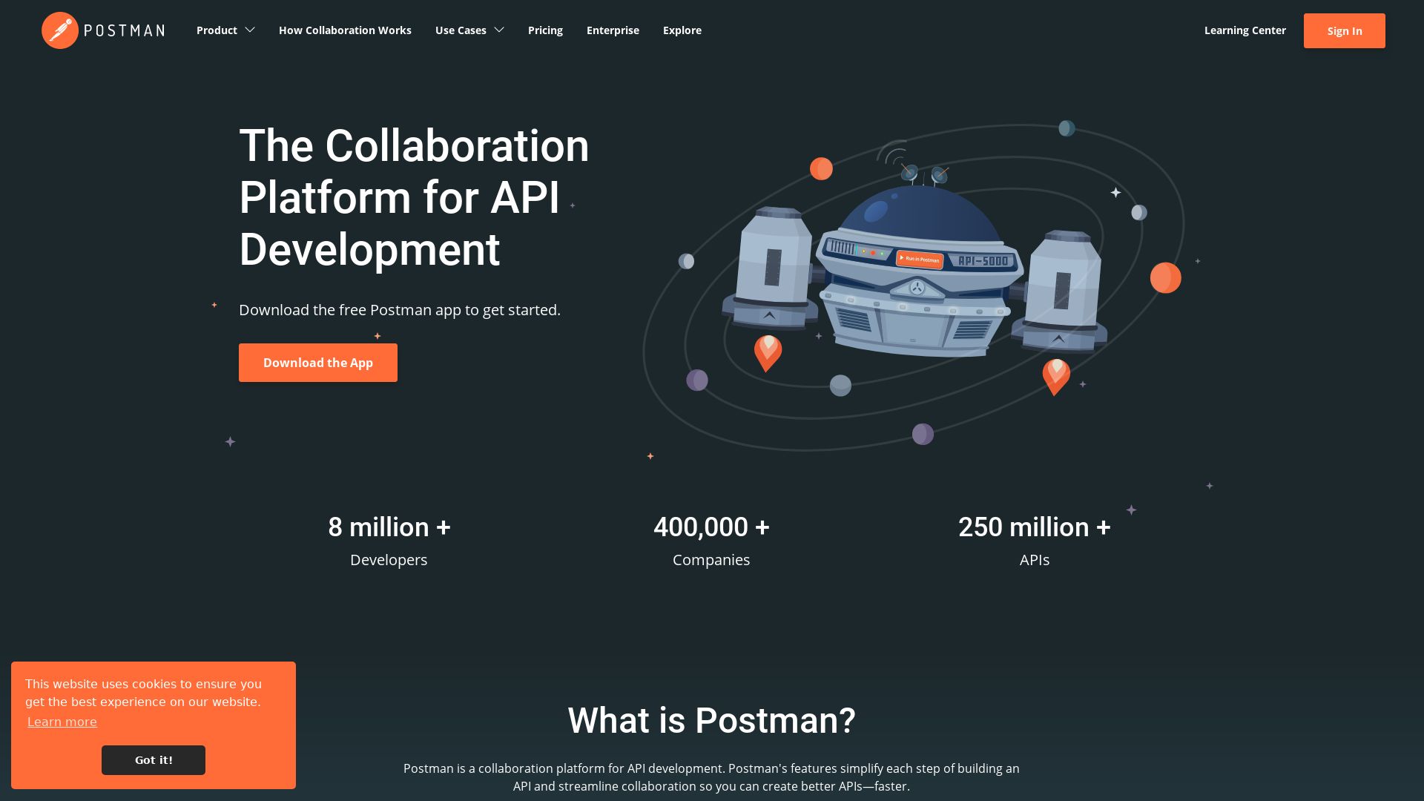The image size is (1424, 801).
Task: Click the Postman logo icon
Action: click(x=59, y=30)
